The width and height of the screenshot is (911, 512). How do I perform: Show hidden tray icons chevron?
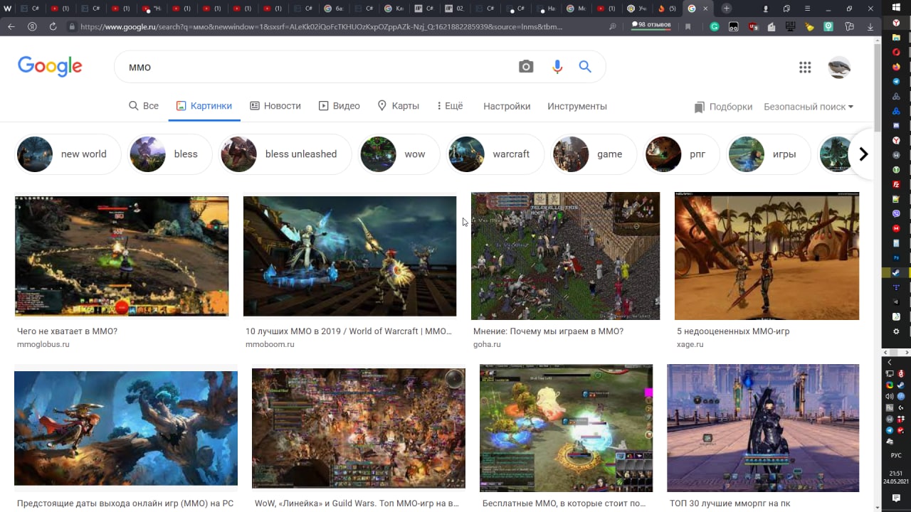click(x=890, y=363)
